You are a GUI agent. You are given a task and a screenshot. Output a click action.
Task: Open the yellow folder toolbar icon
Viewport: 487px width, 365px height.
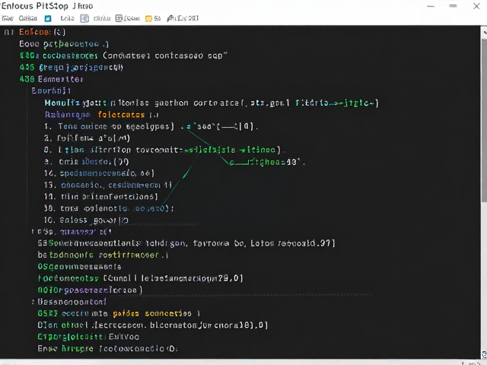point(149,18)
